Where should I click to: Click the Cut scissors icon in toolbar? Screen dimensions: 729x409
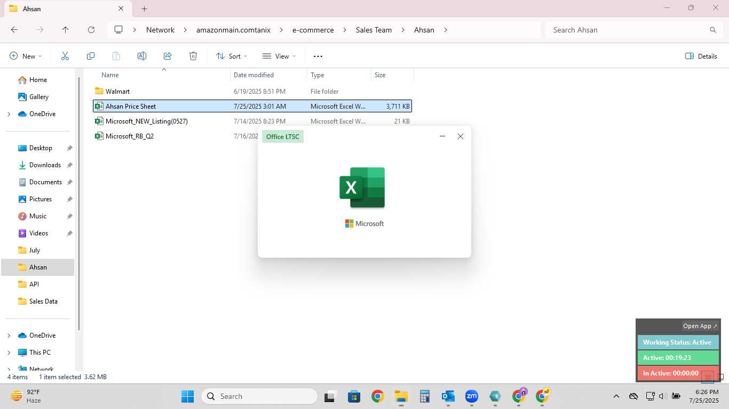point(65,56)
